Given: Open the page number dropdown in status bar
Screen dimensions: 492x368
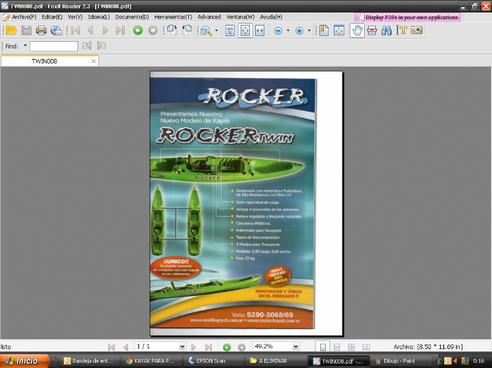Looking at the screenshot, I should 182,346.
